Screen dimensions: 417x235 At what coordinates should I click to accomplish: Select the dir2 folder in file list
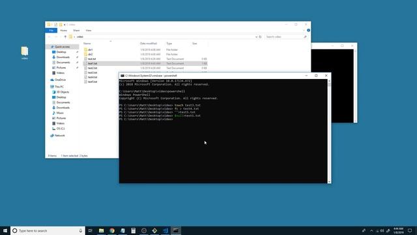90,54
